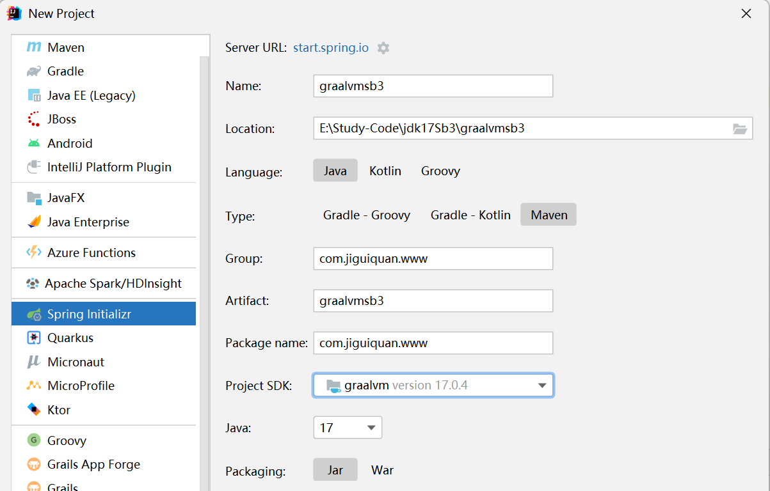Click the Package name field
The image size is (770, 491).
[x=433, y=343]
